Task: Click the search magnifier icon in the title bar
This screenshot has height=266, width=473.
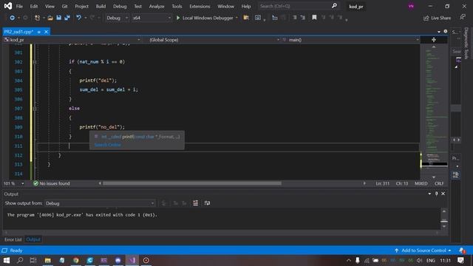Action: coord(334,6)
